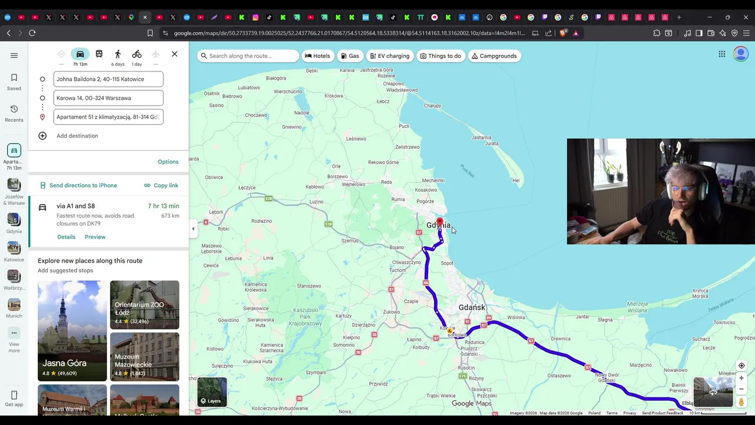The height and width of the screenshot is (425, 755).
Task: Select Best travel mode diamond icon
Action: [61, 54]
